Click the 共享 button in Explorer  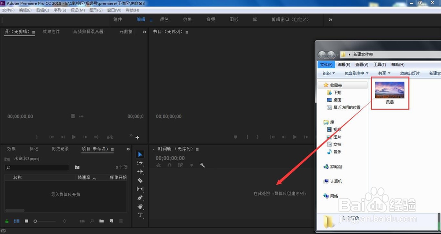(384, 73)
